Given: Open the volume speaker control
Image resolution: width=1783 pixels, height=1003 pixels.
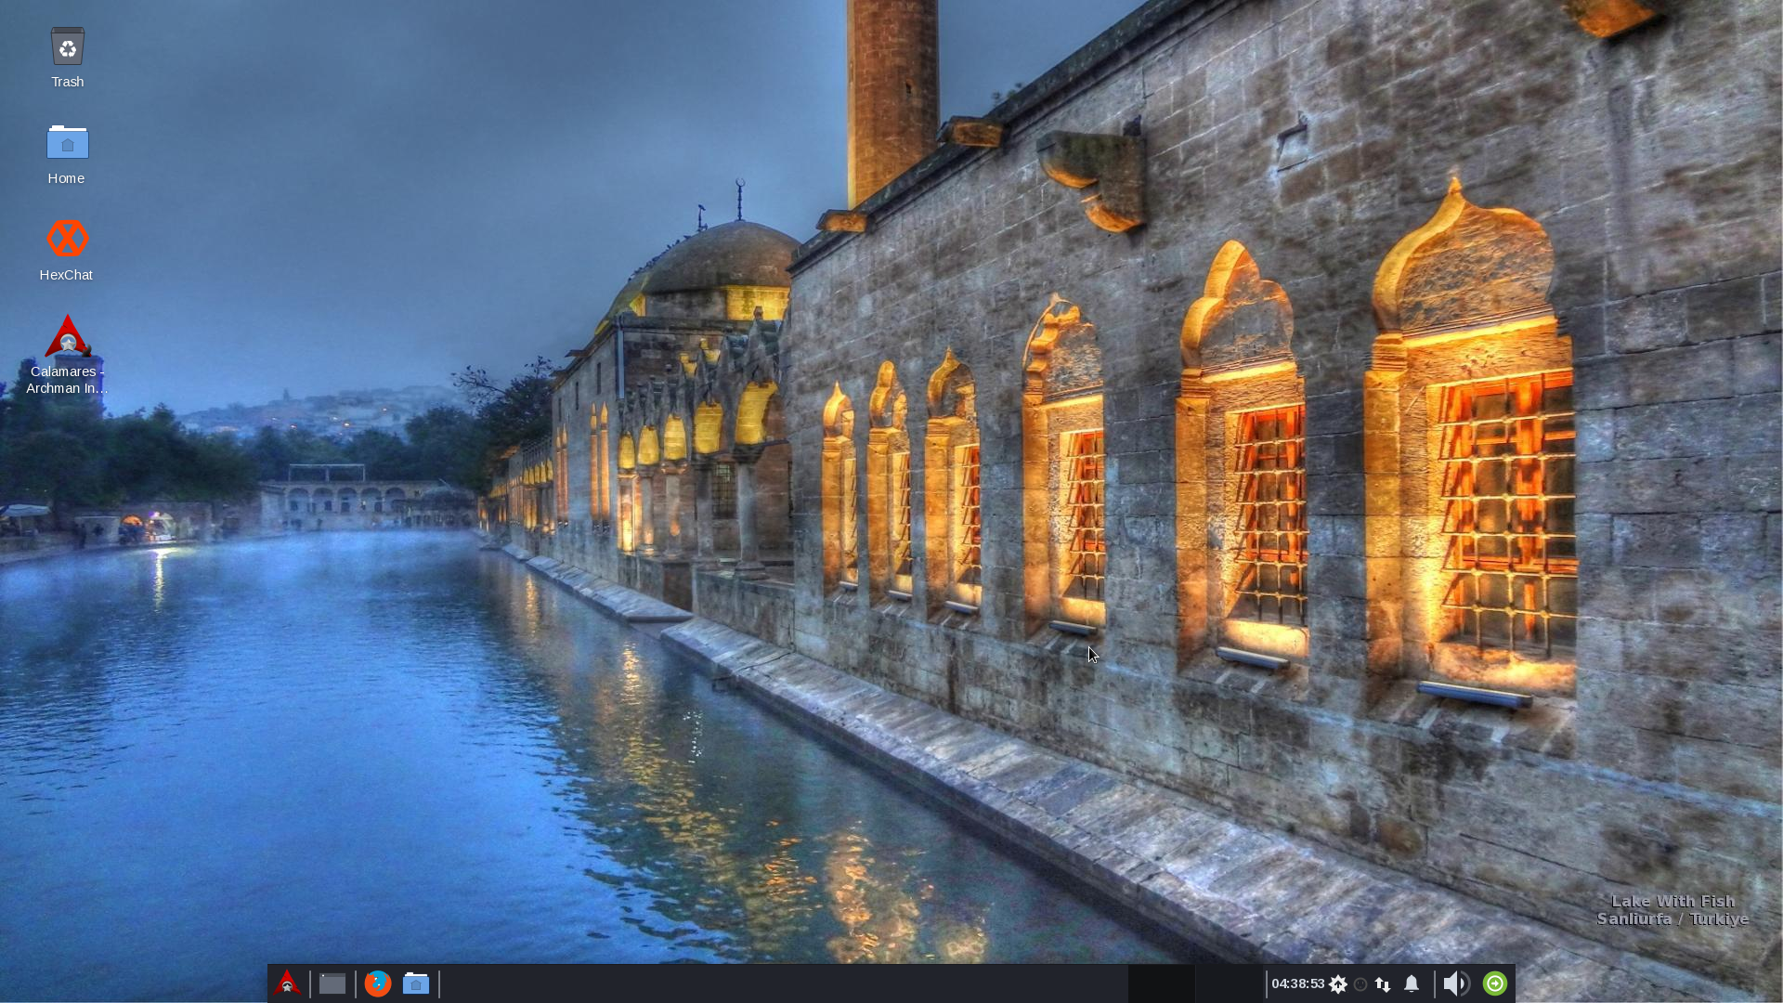Looking at the screenshot, I should [x=1455, y=983].
